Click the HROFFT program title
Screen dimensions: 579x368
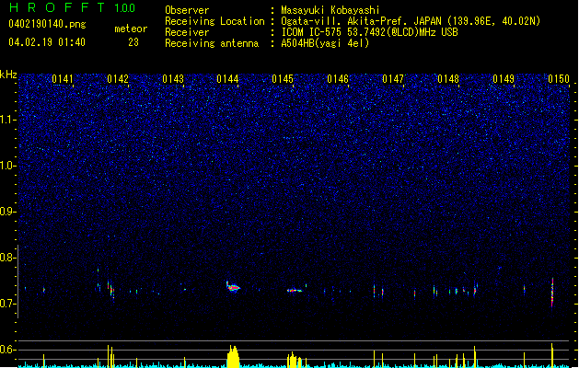(57, 7)
